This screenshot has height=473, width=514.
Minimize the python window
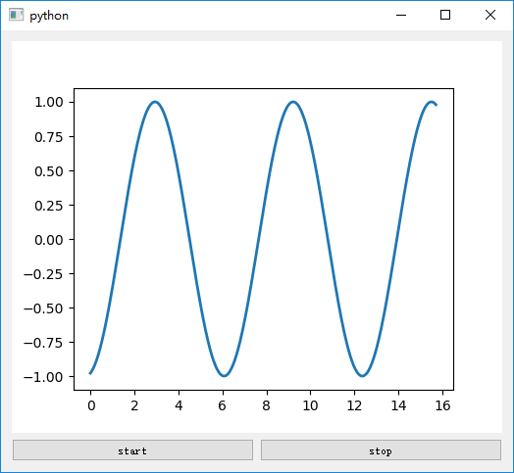pos(401,15)
